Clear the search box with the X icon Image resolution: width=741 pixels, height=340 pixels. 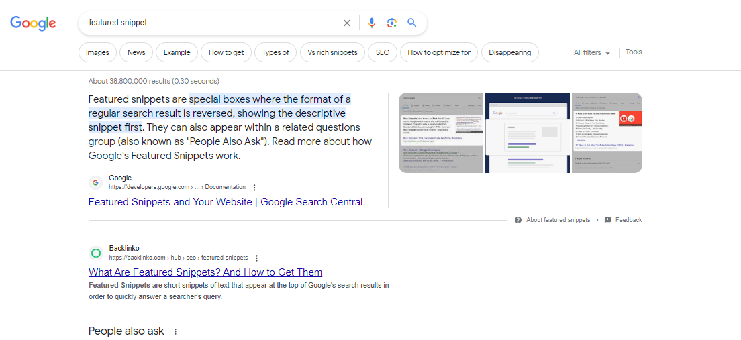(x=347, y=23)
